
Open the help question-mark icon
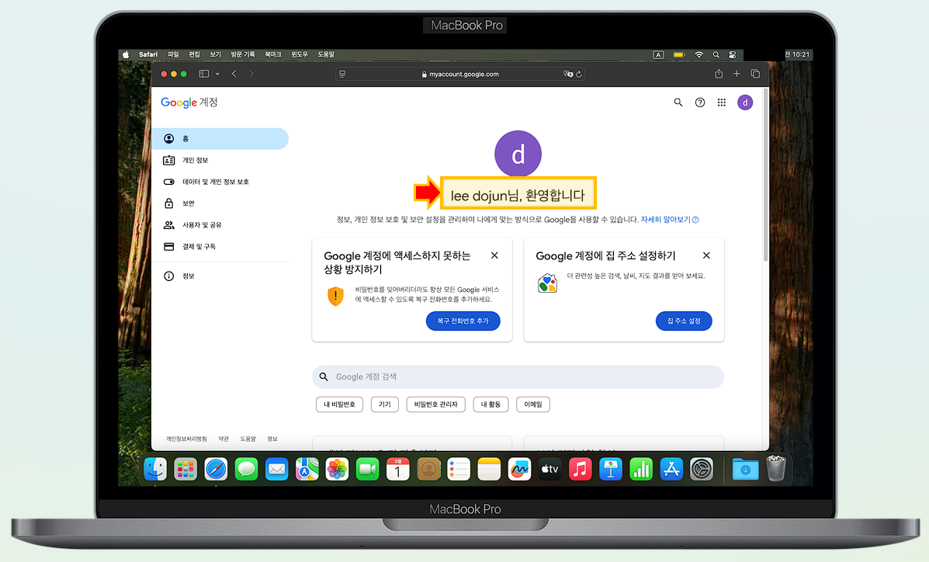coord(700,102)
